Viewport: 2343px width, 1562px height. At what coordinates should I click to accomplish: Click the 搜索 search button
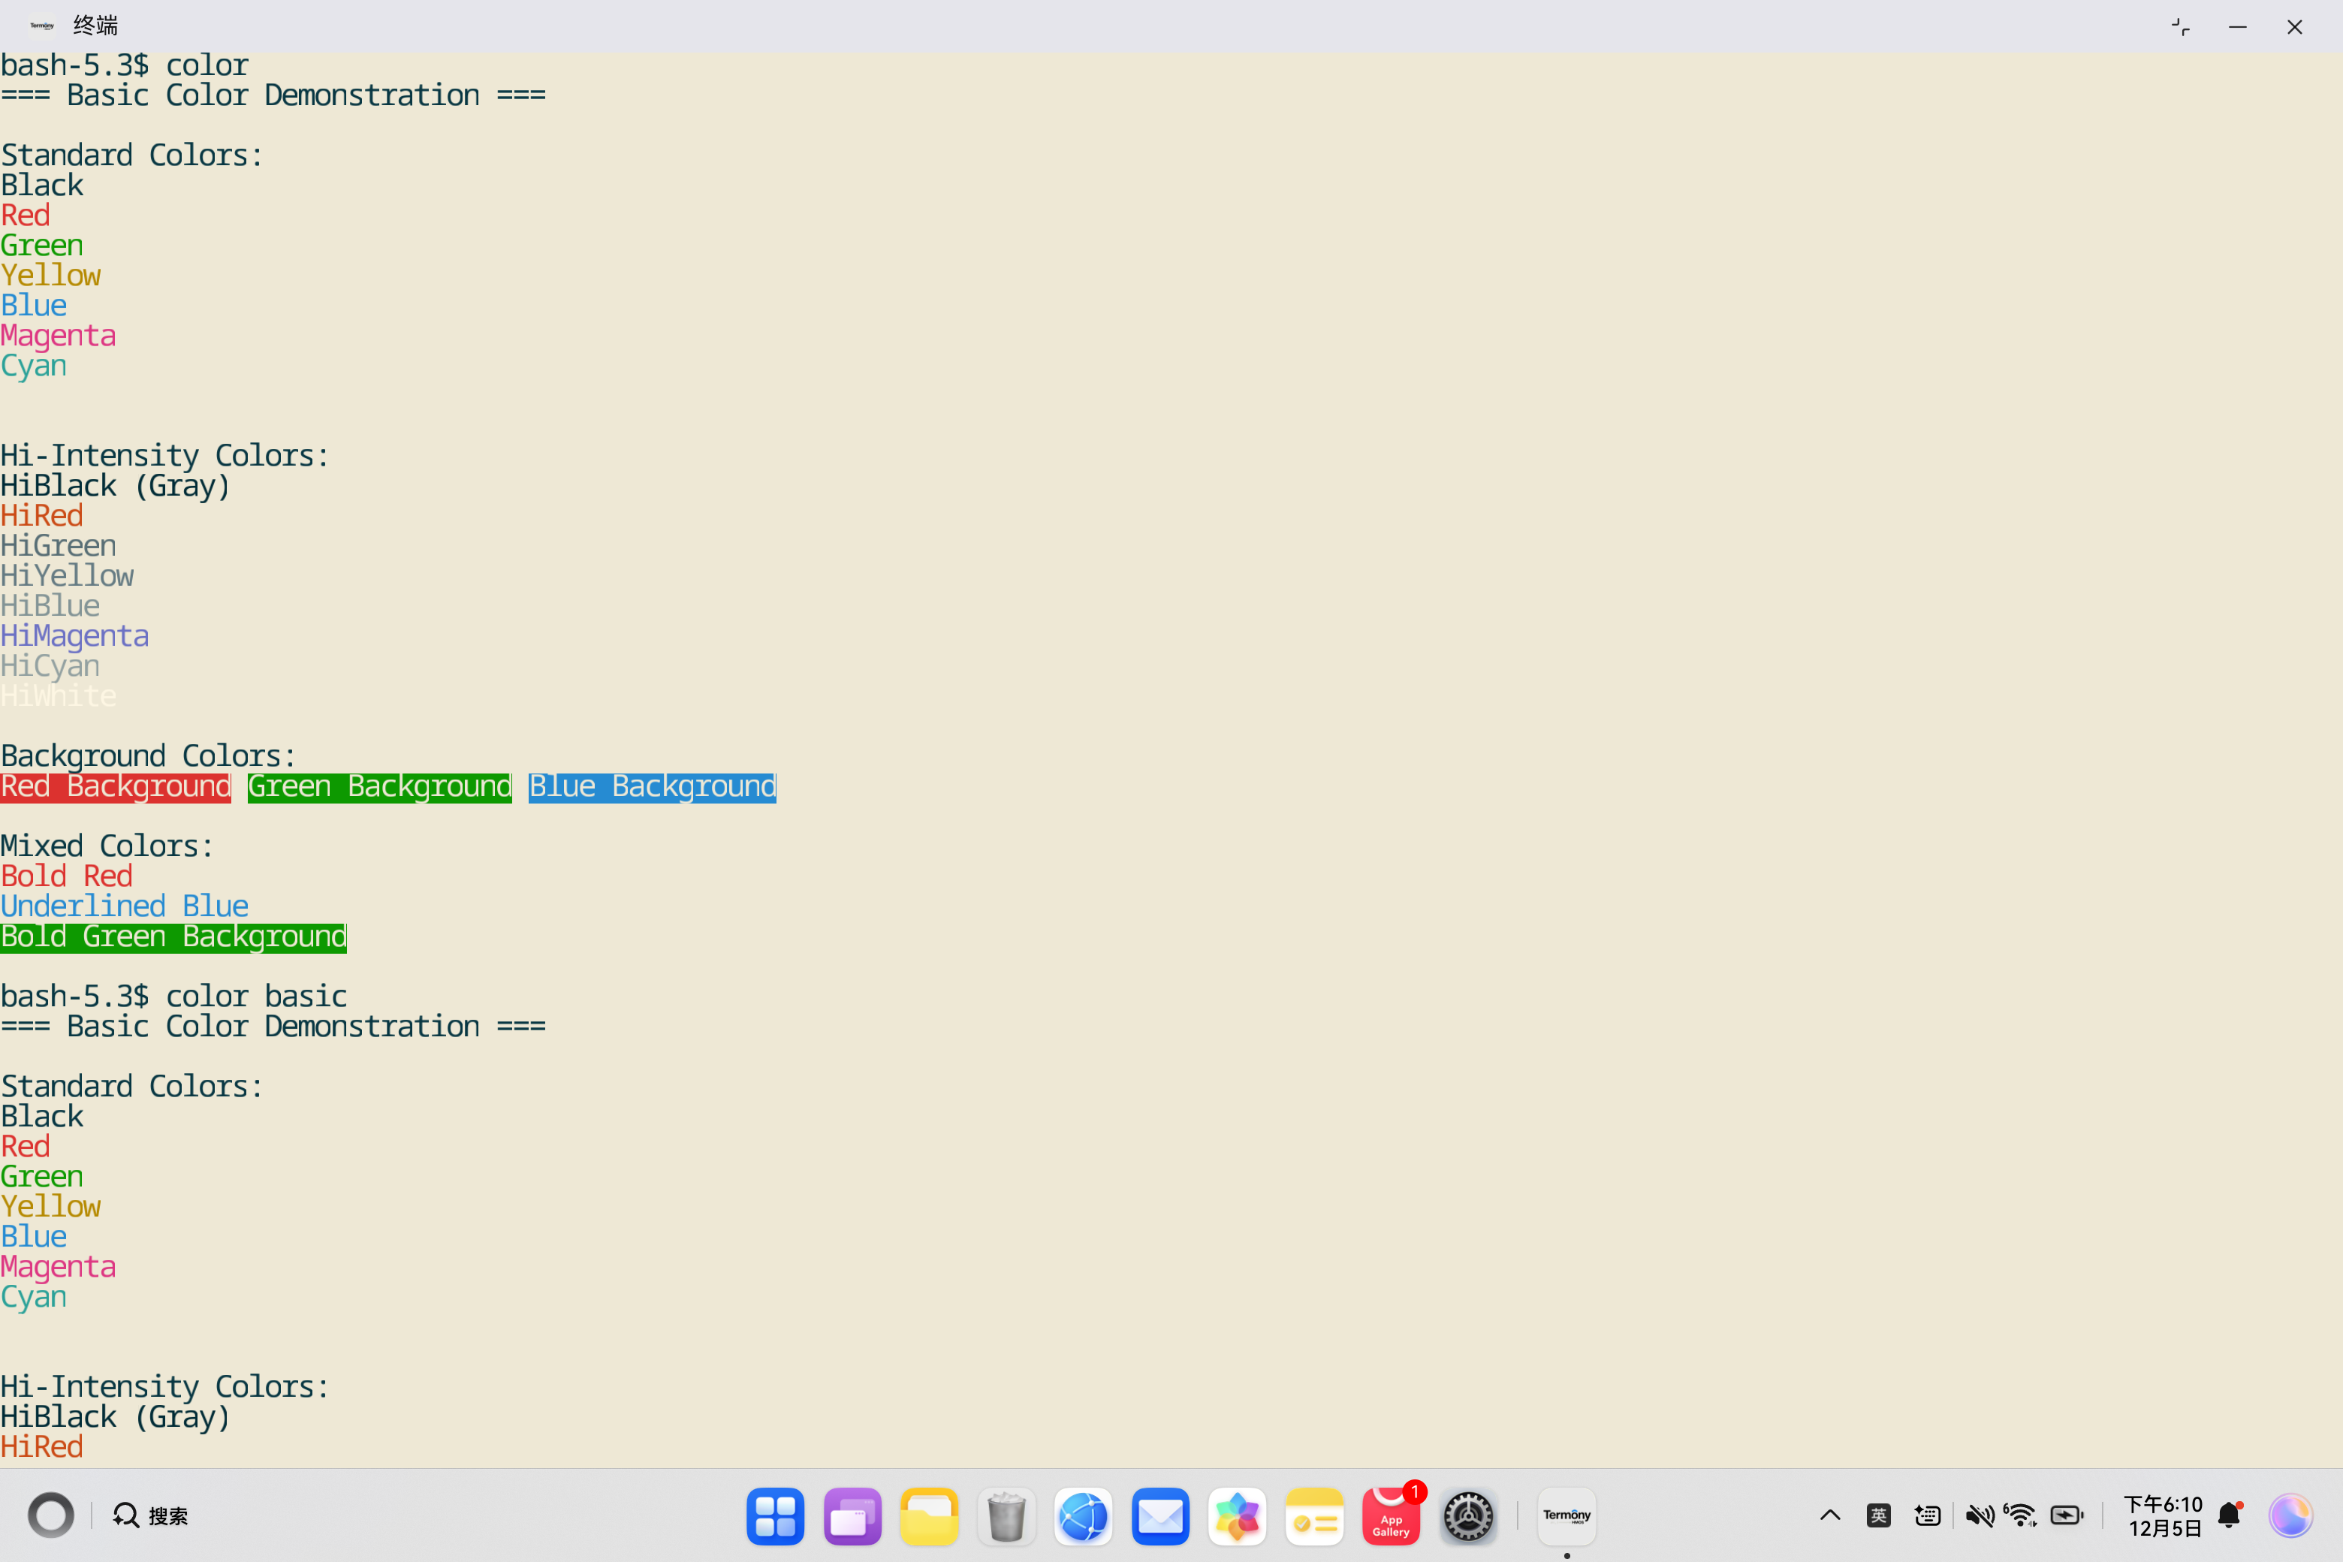click(150, 1516)
